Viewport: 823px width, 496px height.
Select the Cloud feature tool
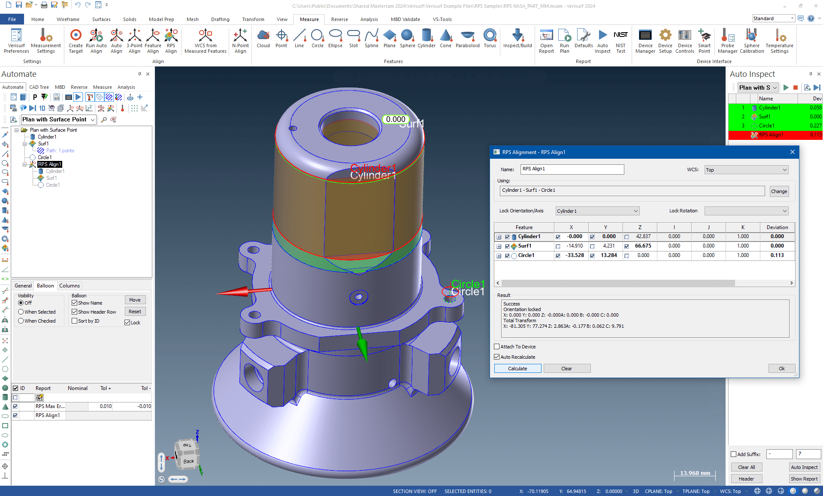263,39
